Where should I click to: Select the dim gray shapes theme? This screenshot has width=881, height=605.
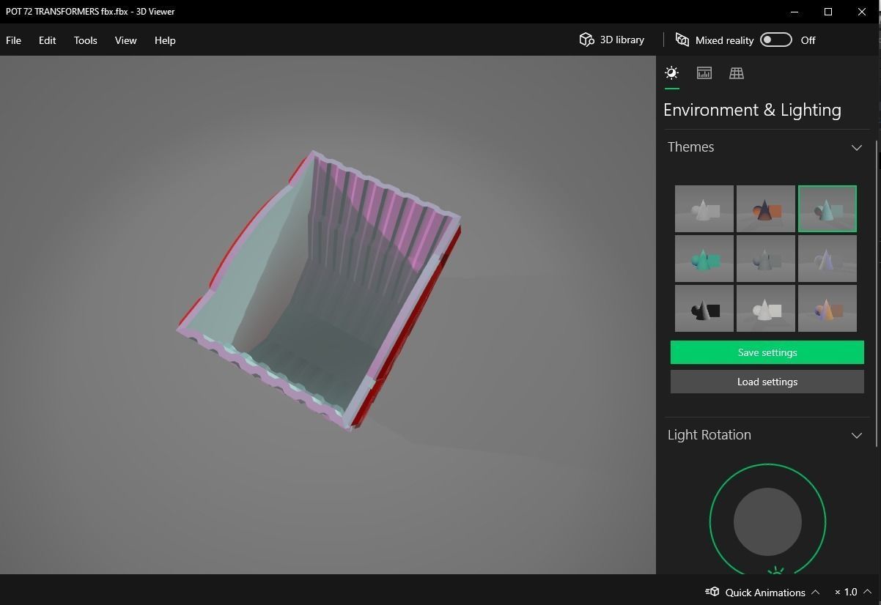click(x=766, y=259)
